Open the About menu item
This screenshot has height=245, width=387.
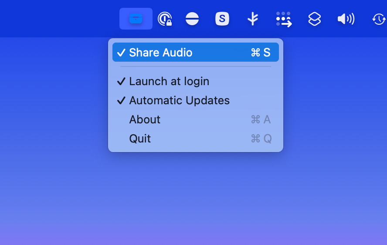pyautogui.click(x=145, y=119)
